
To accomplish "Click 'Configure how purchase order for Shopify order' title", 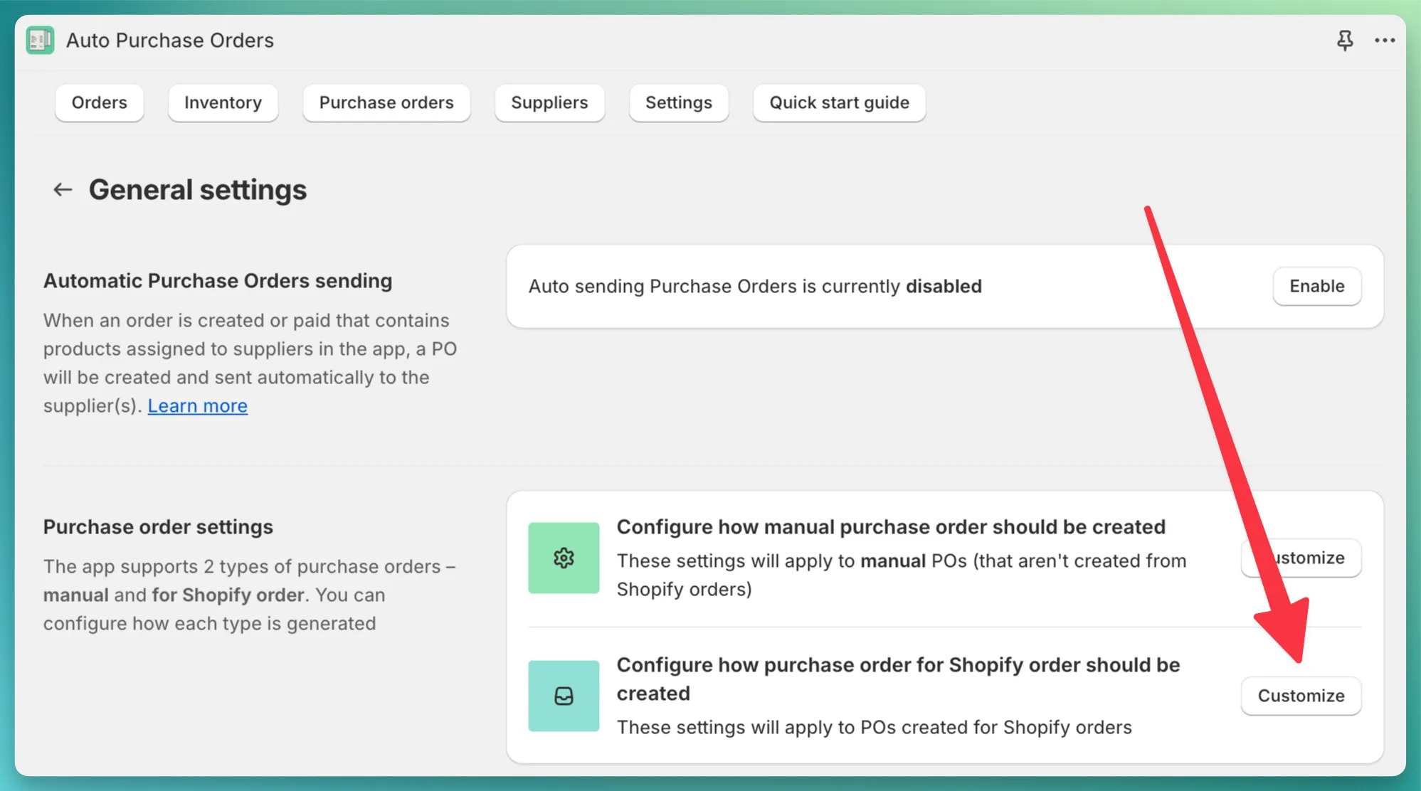I will [x=898, y=679].
